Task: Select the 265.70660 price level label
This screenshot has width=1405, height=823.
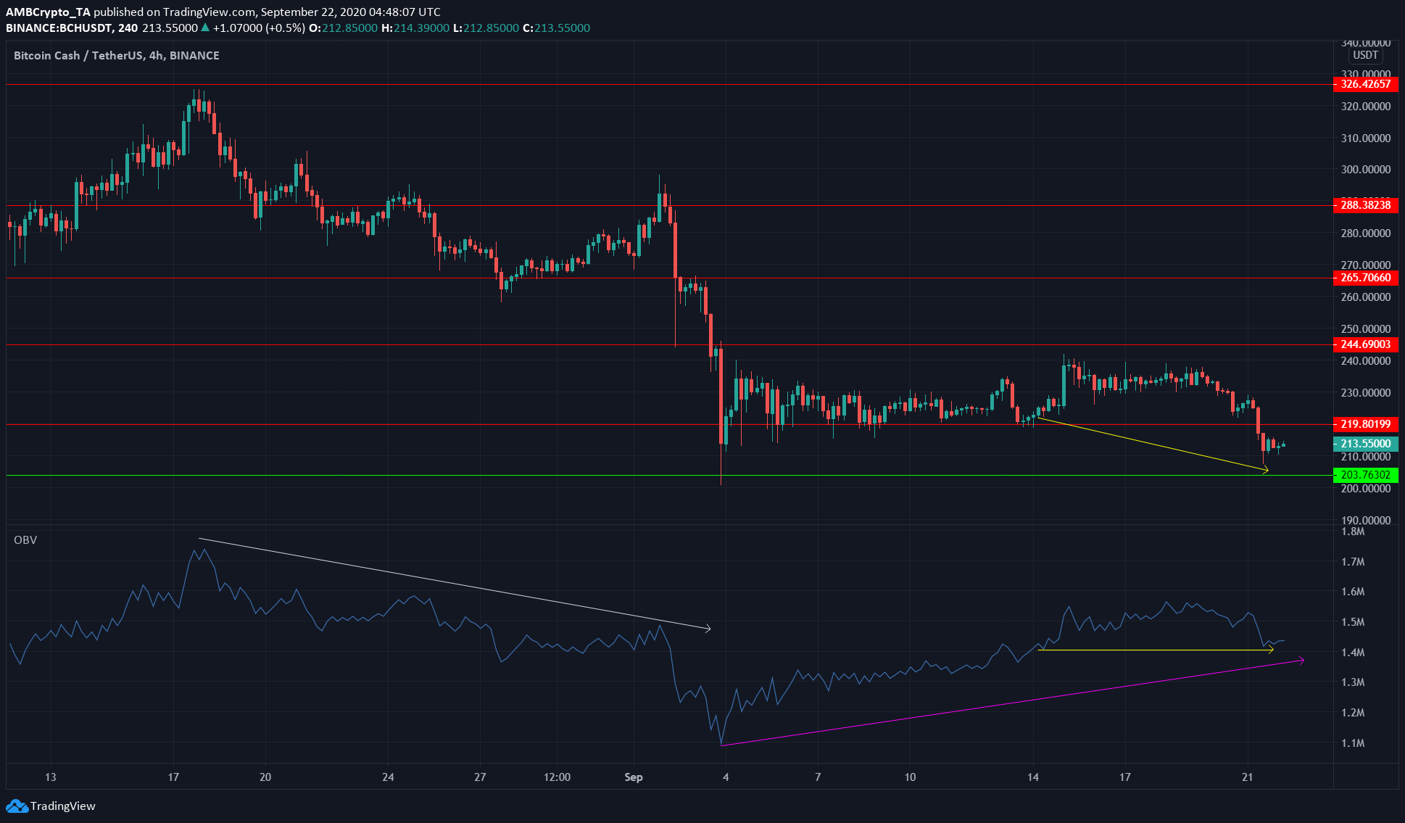Action: click(x=1366, y=278)
